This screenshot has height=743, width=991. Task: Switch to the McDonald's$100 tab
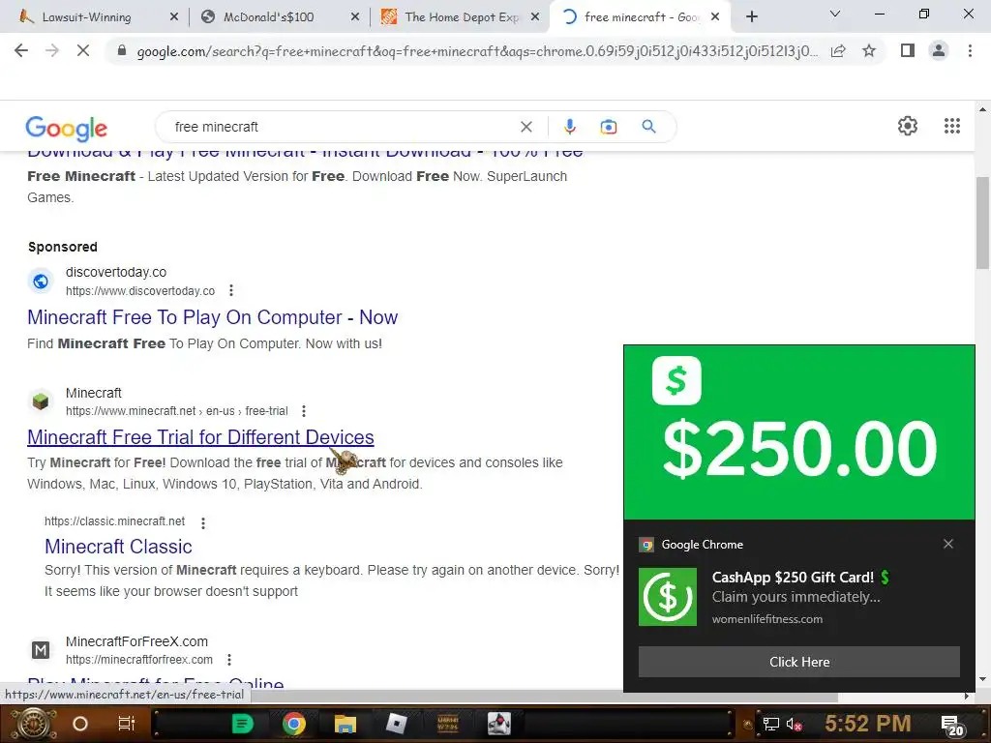[268, 17]
